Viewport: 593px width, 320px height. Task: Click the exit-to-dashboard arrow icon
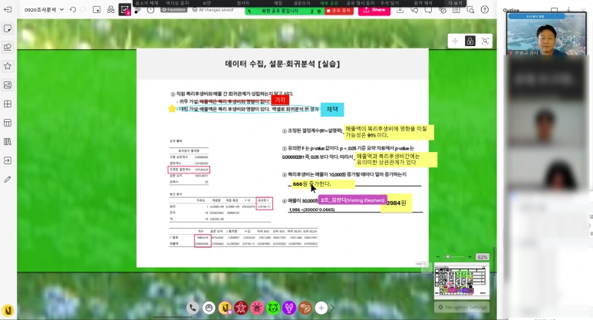[x=7, y=9]
